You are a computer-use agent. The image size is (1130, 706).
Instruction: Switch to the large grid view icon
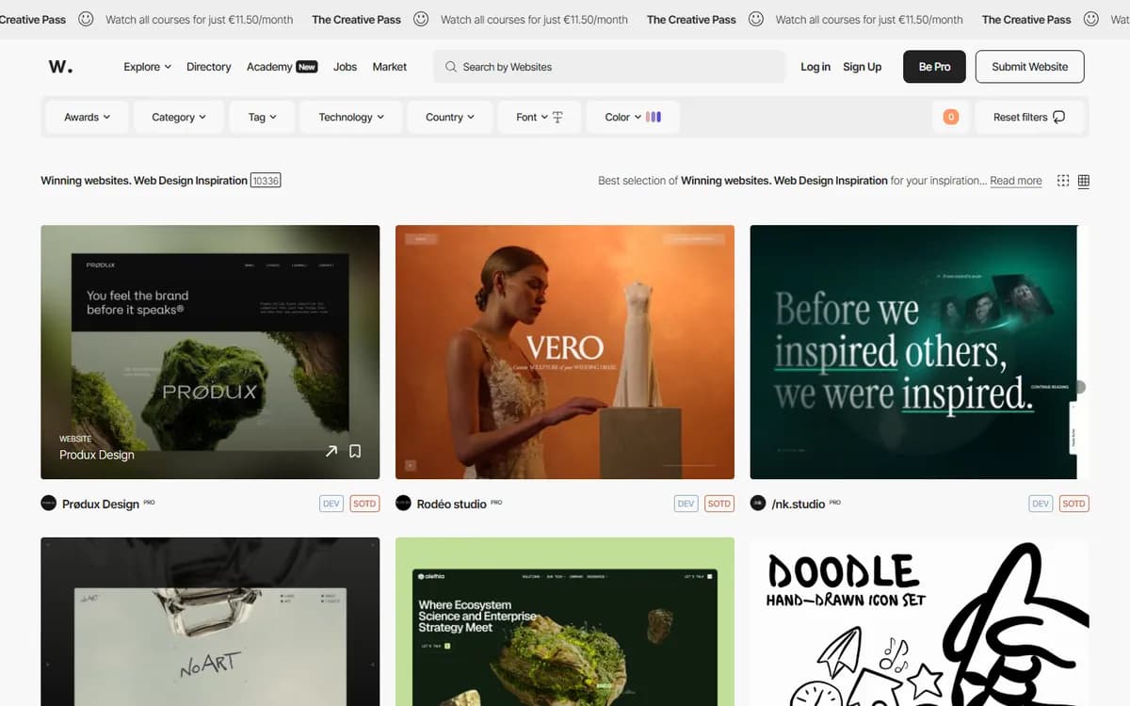(1084, 181)
